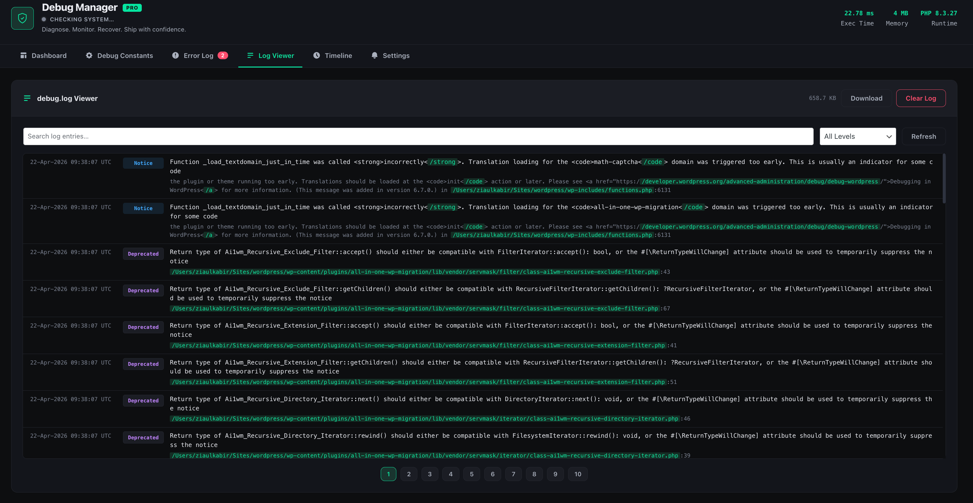Open the All Levels dropdown
The width and height of the screenshot is (973, 503).
coord(857,136)
